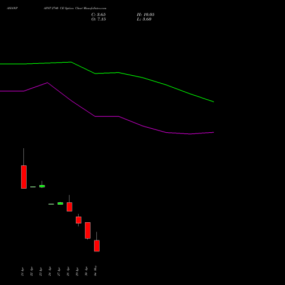Click the '27 Apr' date axis label

click(x=59, y=271)
